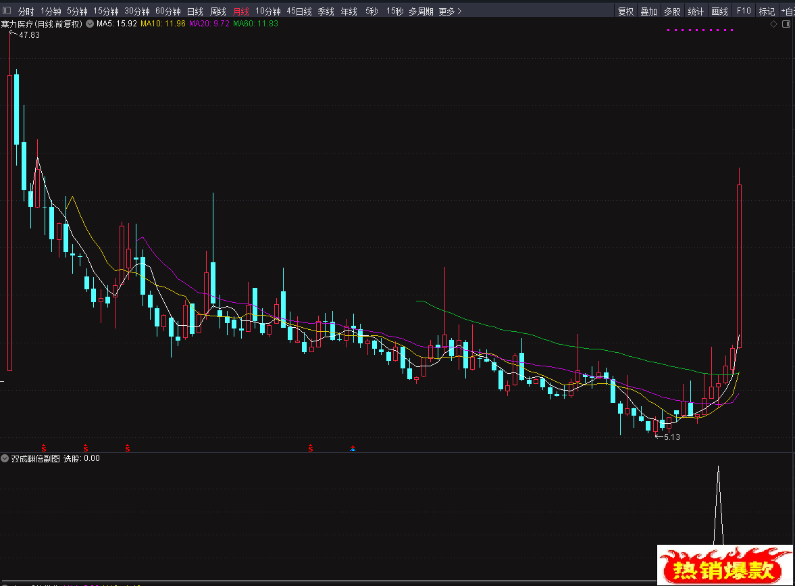Image resolution: width=795 pixels, height=586 pixels.
Task: Click the red S marker beside blue arrow
Action: click(x=310, y=448)
